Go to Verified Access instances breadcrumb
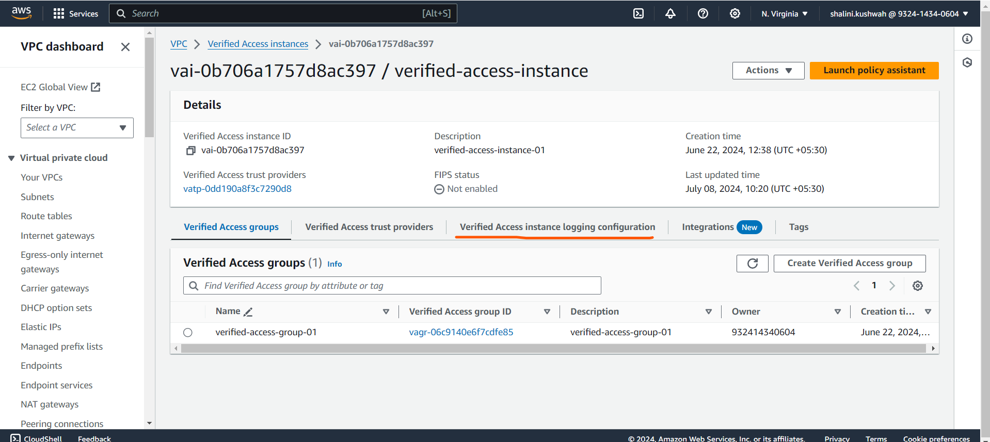 pos(258,44)
